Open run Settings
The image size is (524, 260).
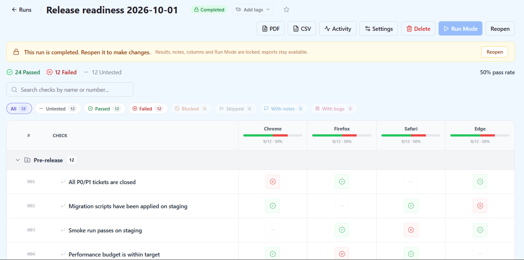379,28
